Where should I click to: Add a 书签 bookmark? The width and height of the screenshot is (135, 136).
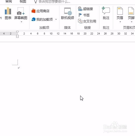point(84,15)
